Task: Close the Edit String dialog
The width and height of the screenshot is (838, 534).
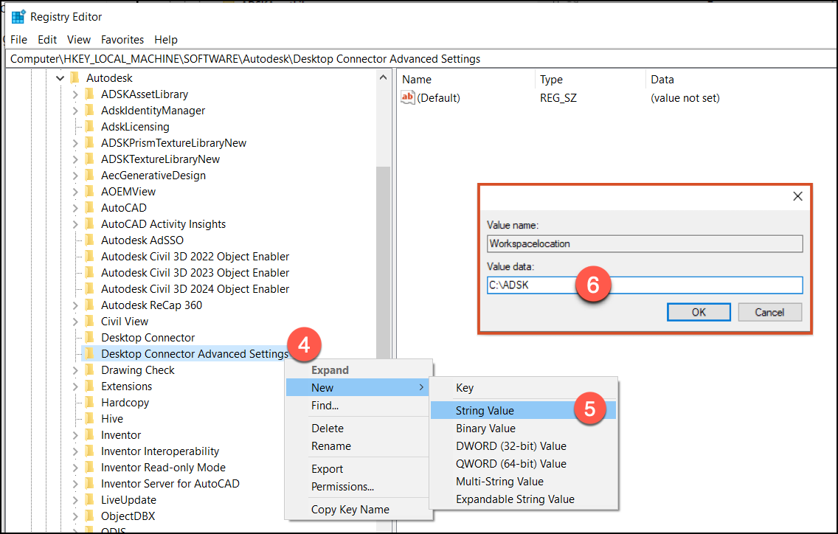Action: [x=797, y=196]
